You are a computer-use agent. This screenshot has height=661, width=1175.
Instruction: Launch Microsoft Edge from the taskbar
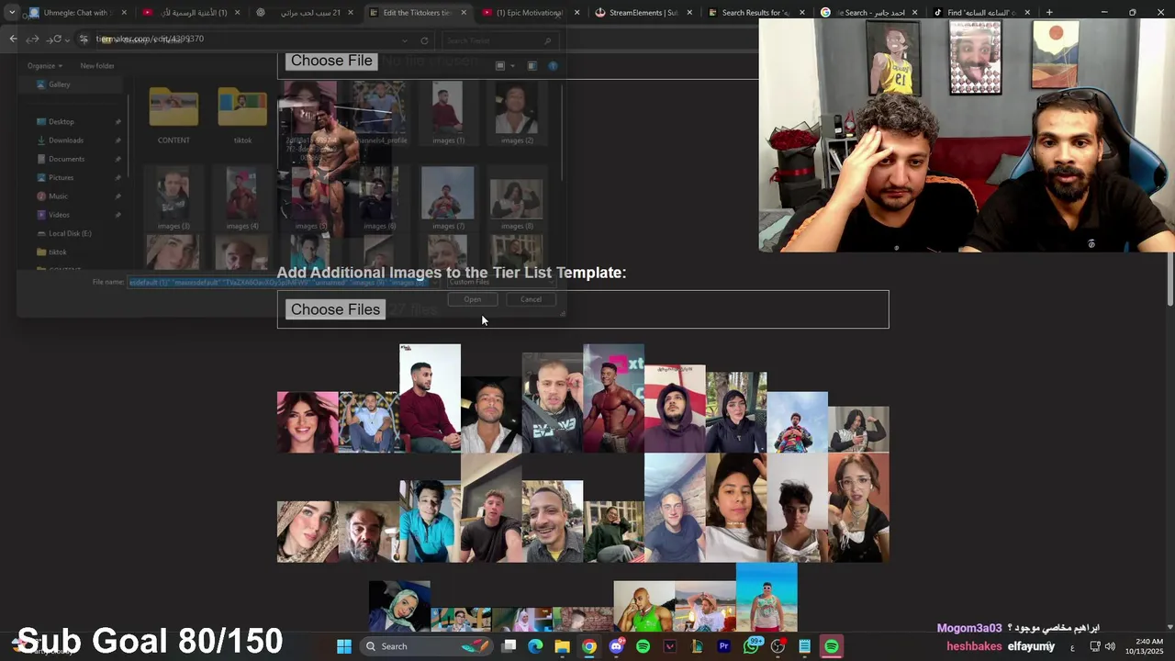[x=535, y=646]
